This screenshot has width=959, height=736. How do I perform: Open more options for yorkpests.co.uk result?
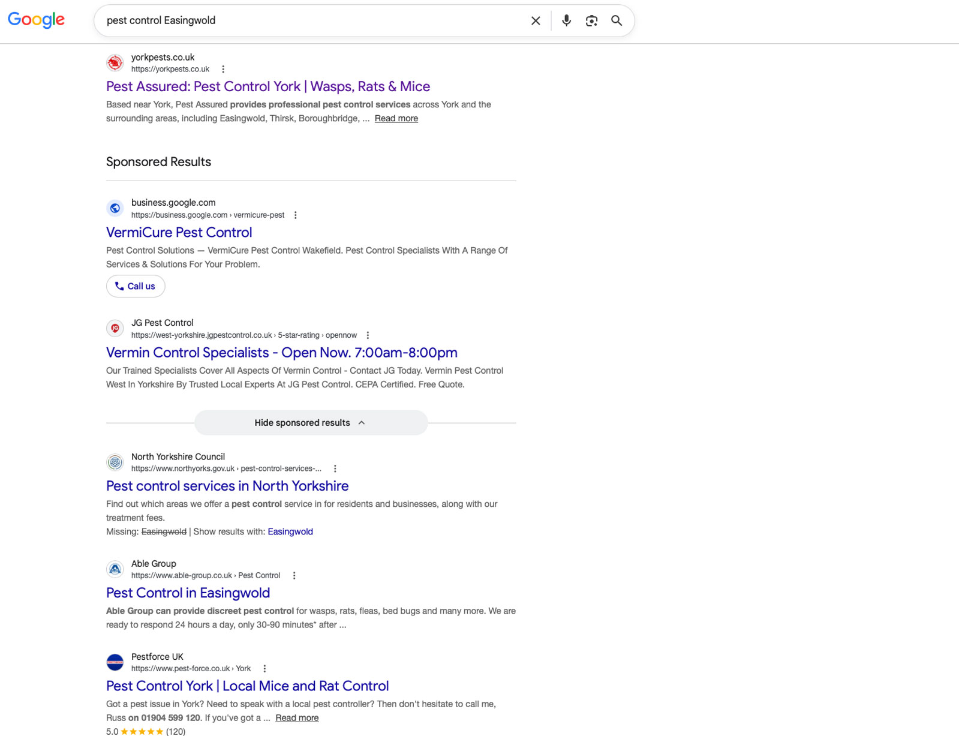tap(223, 69)
